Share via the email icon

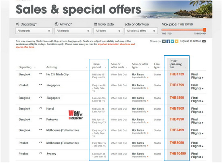click(x=164, y=41)
